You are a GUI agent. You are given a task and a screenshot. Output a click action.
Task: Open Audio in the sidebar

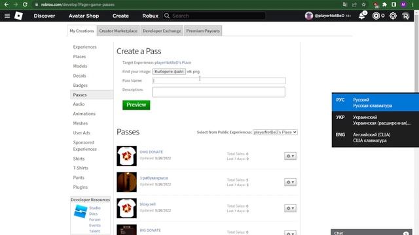[x=79, y=104]
